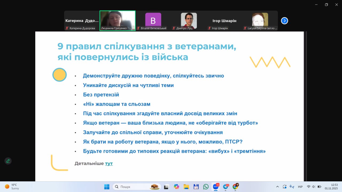Open File Explorer folder icon
342x192 pixels.
pos(186,187)
